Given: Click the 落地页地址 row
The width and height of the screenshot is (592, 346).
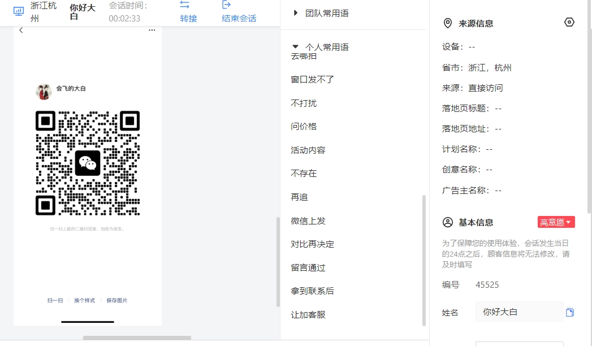Looking at the screenshot, I should 472,129.
